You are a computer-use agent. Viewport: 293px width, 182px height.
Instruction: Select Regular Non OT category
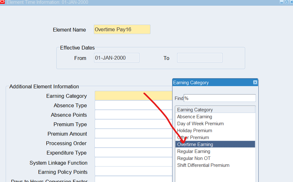coord(194,158)
